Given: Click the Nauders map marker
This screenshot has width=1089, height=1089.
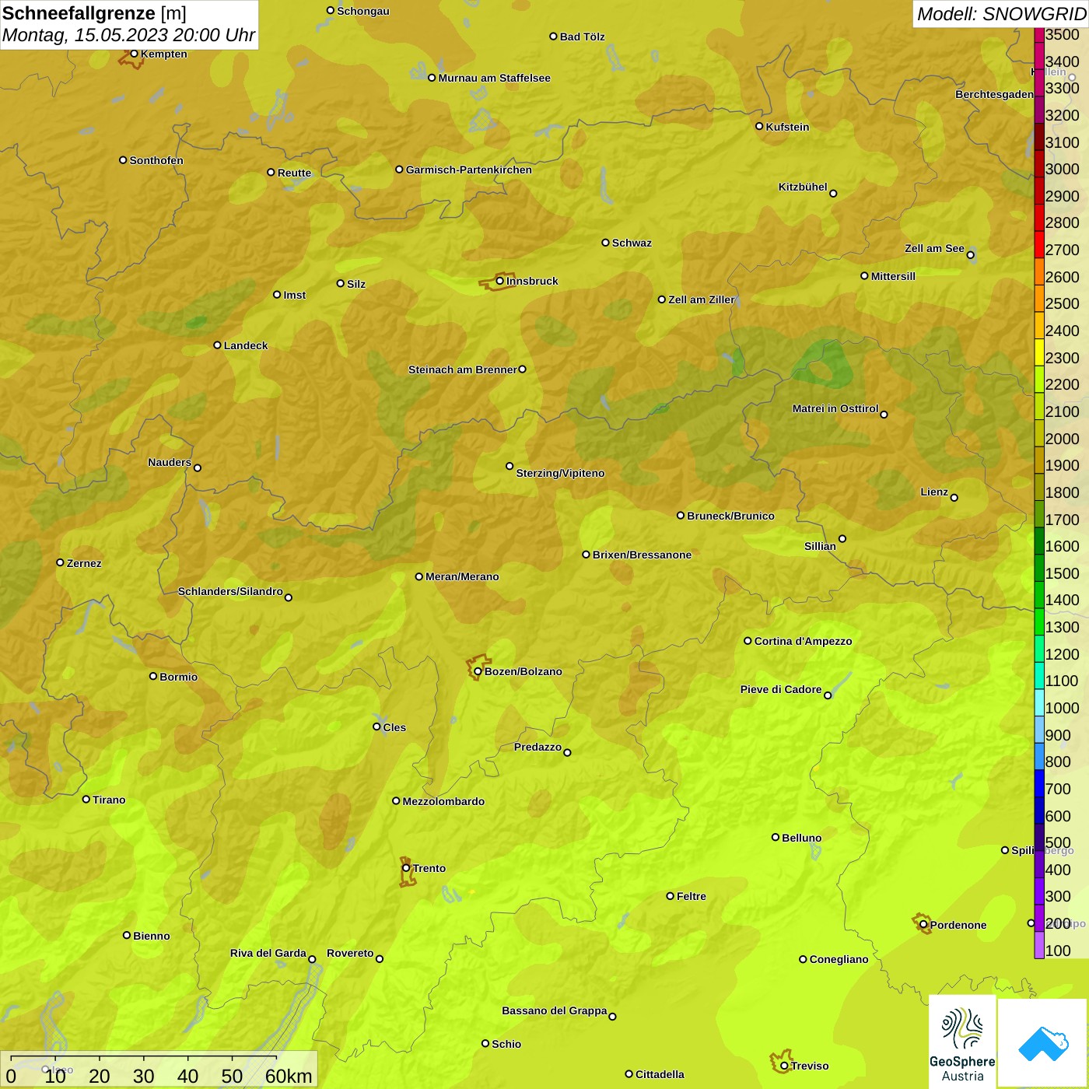Looking at the screenshot, I should [198, 467].
